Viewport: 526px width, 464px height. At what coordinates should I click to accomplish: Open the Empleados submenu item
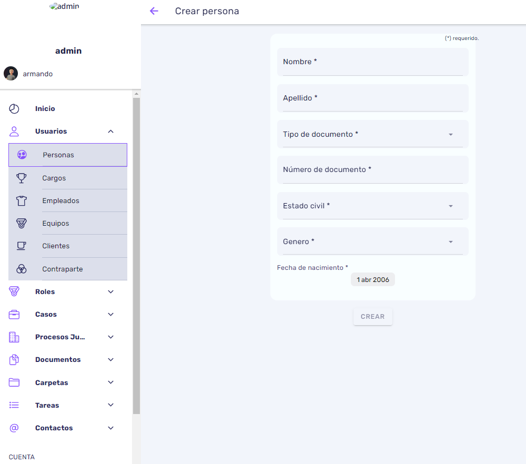point(68,200)
